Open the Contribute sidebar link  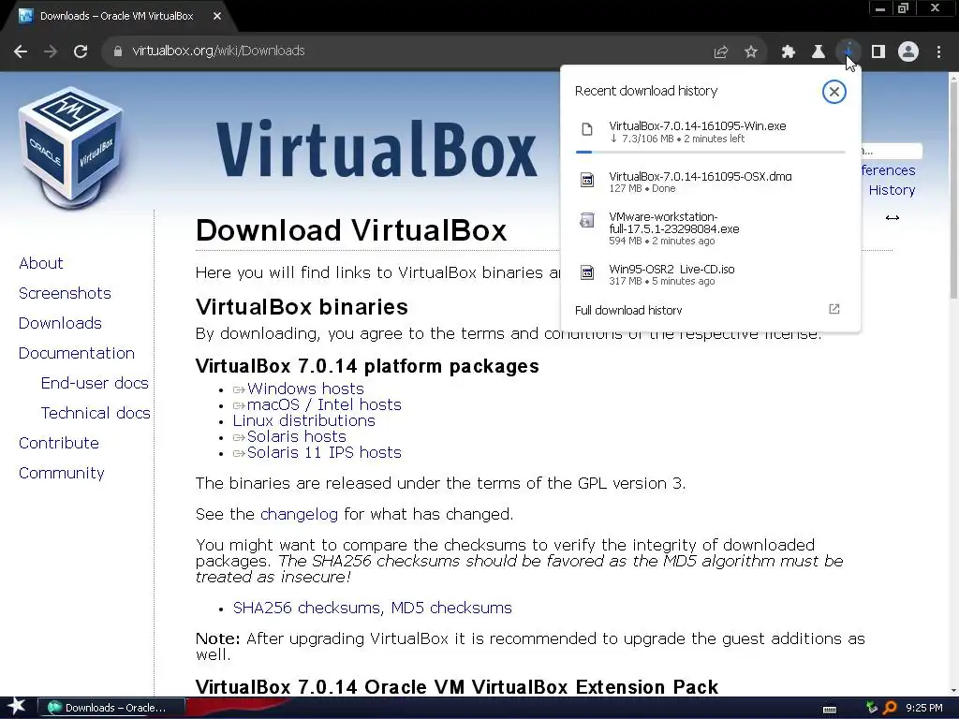click(x=59, y=443)
